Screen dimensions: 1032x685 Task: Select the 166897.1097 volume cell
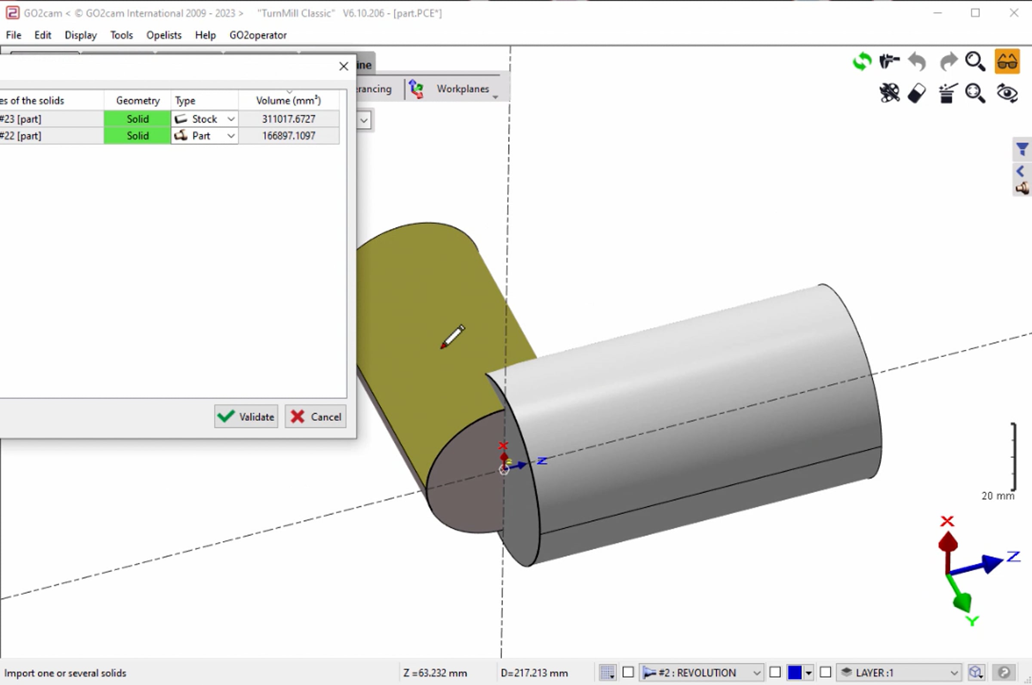pyautogui.click(x=289, y=136)
